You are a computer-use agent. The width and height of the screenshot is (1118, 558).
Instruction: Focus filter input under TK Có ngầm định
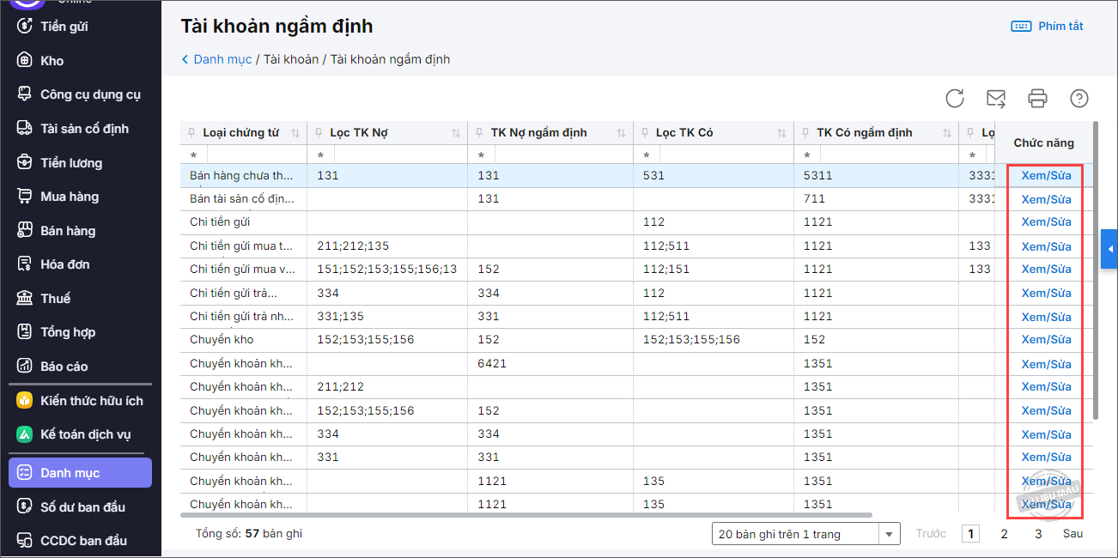[x=888, y=155]
